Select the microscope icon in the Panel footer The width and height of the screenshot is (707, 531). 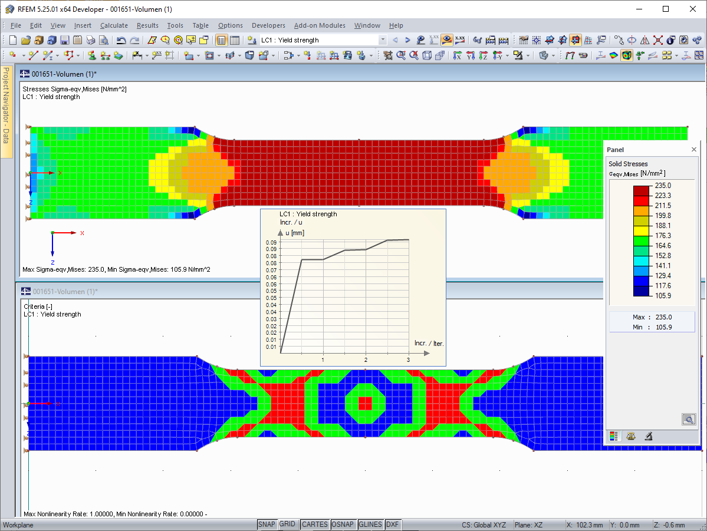(x=648, y=436)
